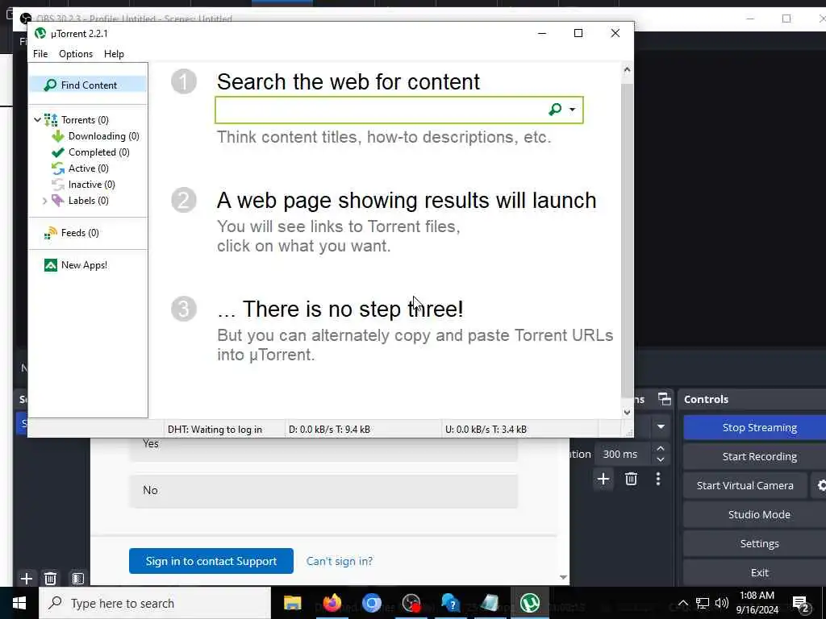The height and width of the screenshot is (619, 826).
Task: Expand the Labels tree node
Action: (45, 201)
